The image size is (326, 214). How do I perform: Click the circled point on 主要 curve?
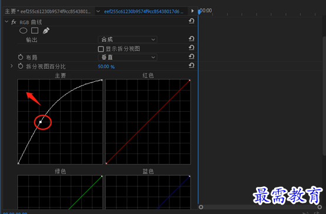coord(41,122)
